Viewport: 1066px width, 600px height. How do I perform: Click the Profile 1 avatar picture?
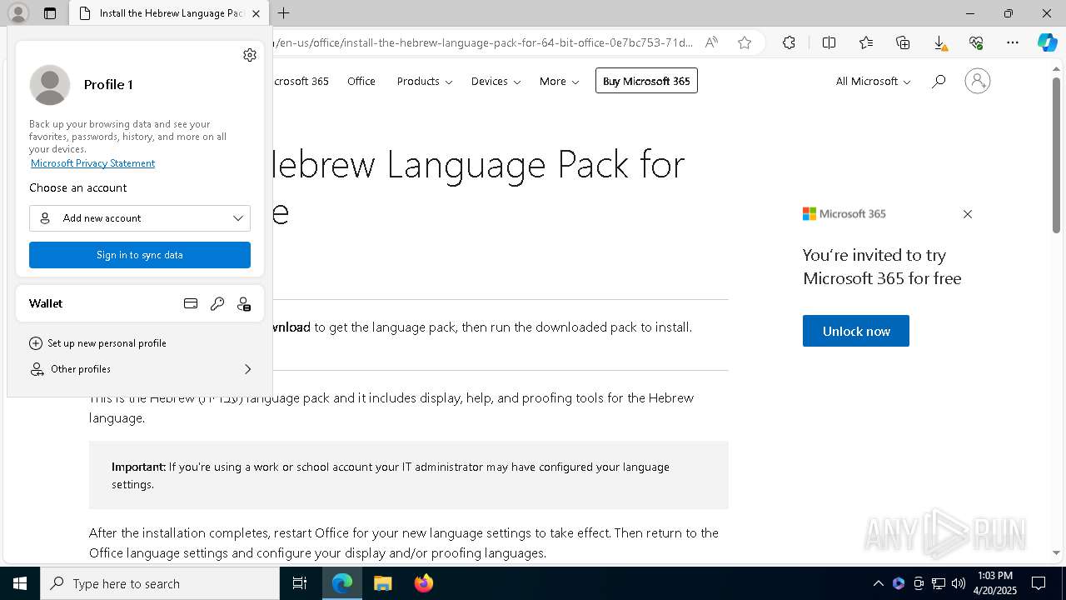pyautogui.click(x=50, y=85)
